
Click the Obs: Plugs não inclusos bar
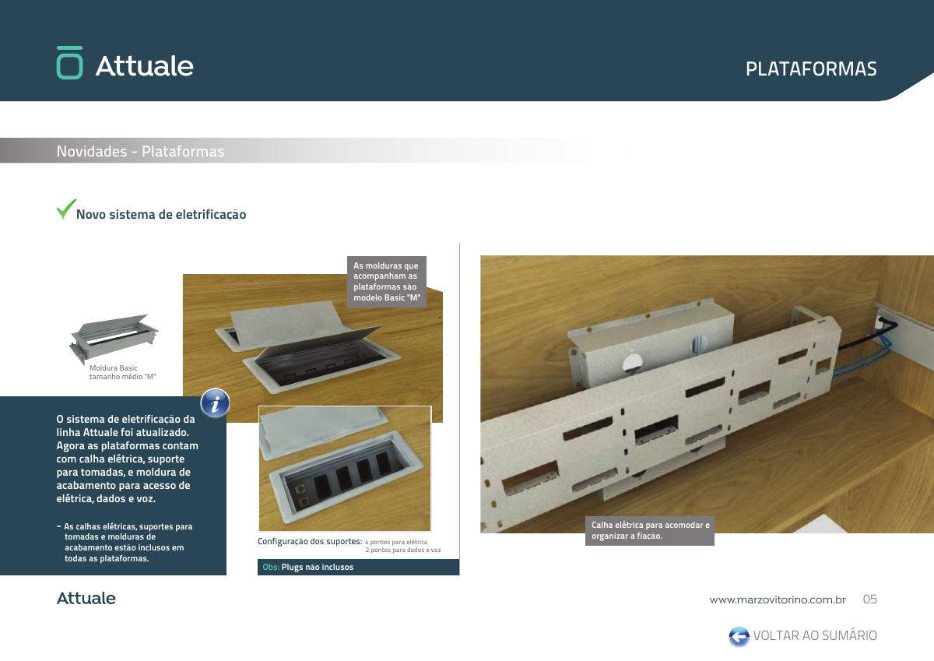coord(358,567)
